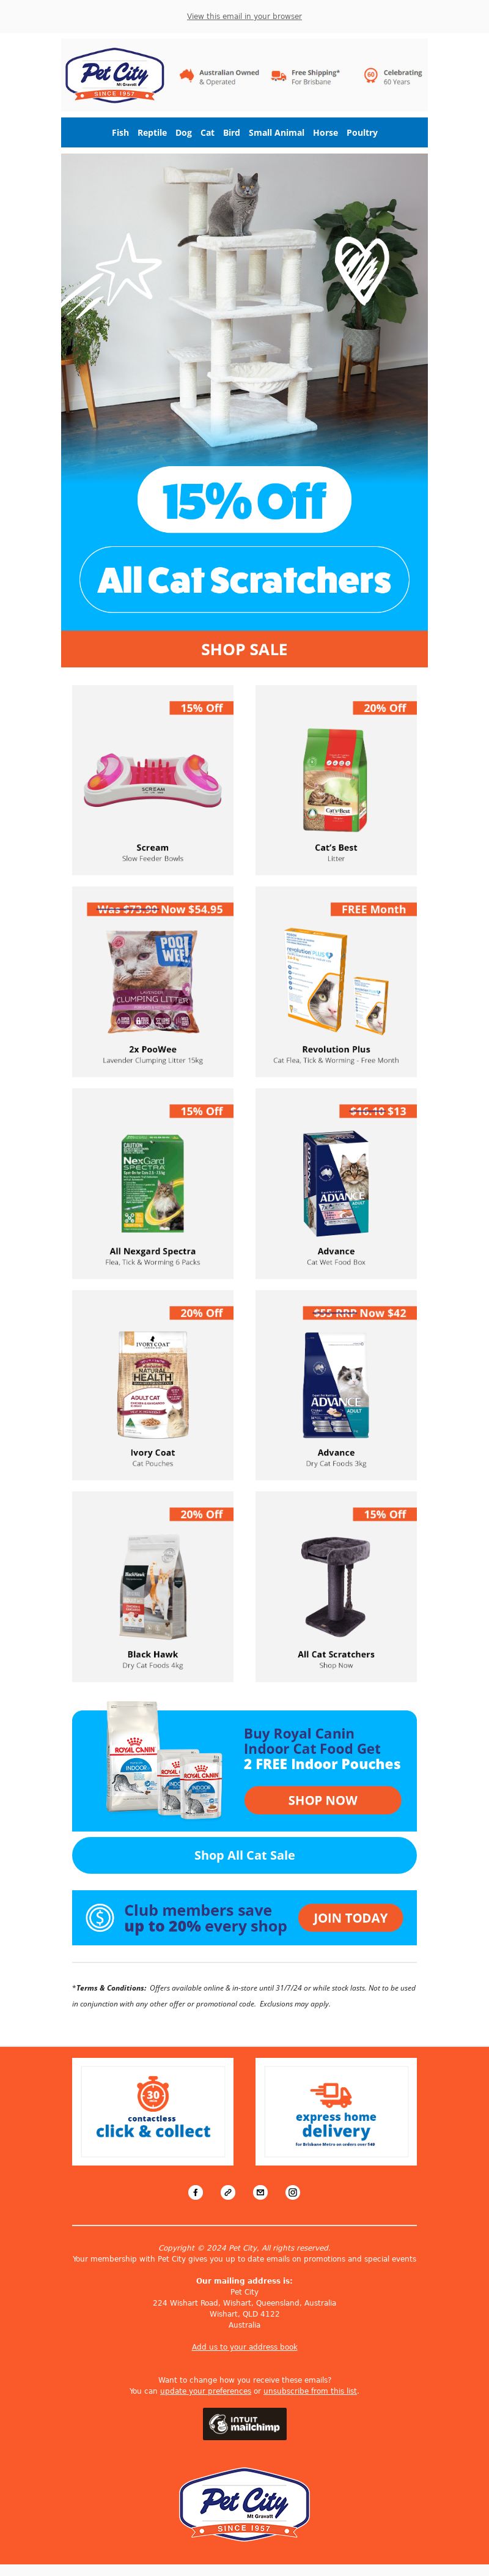Image resolution: width=489 pixels, height=2576 pixels.
Task: Click the JOIN TODAY club button
Action: (x=350, y=1918)
